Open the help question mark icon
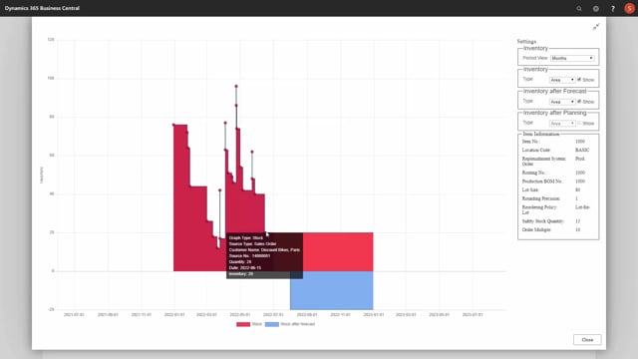Viewport: 638px width, 359px height. coord(613,9)
